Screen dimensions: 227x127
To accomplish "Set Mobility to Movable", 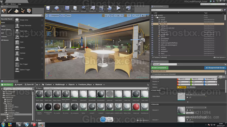I will [191, 87].
